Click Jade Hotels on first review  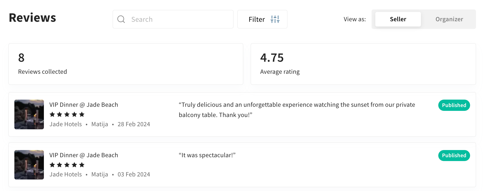65,124
